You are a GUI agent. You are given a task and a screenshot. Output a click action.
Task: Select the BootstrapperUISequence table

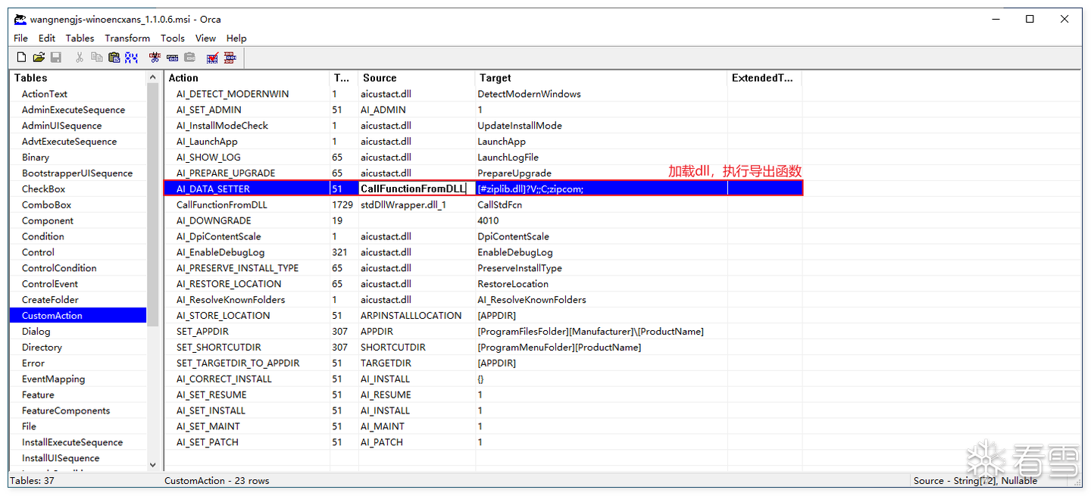coord(77,173)
